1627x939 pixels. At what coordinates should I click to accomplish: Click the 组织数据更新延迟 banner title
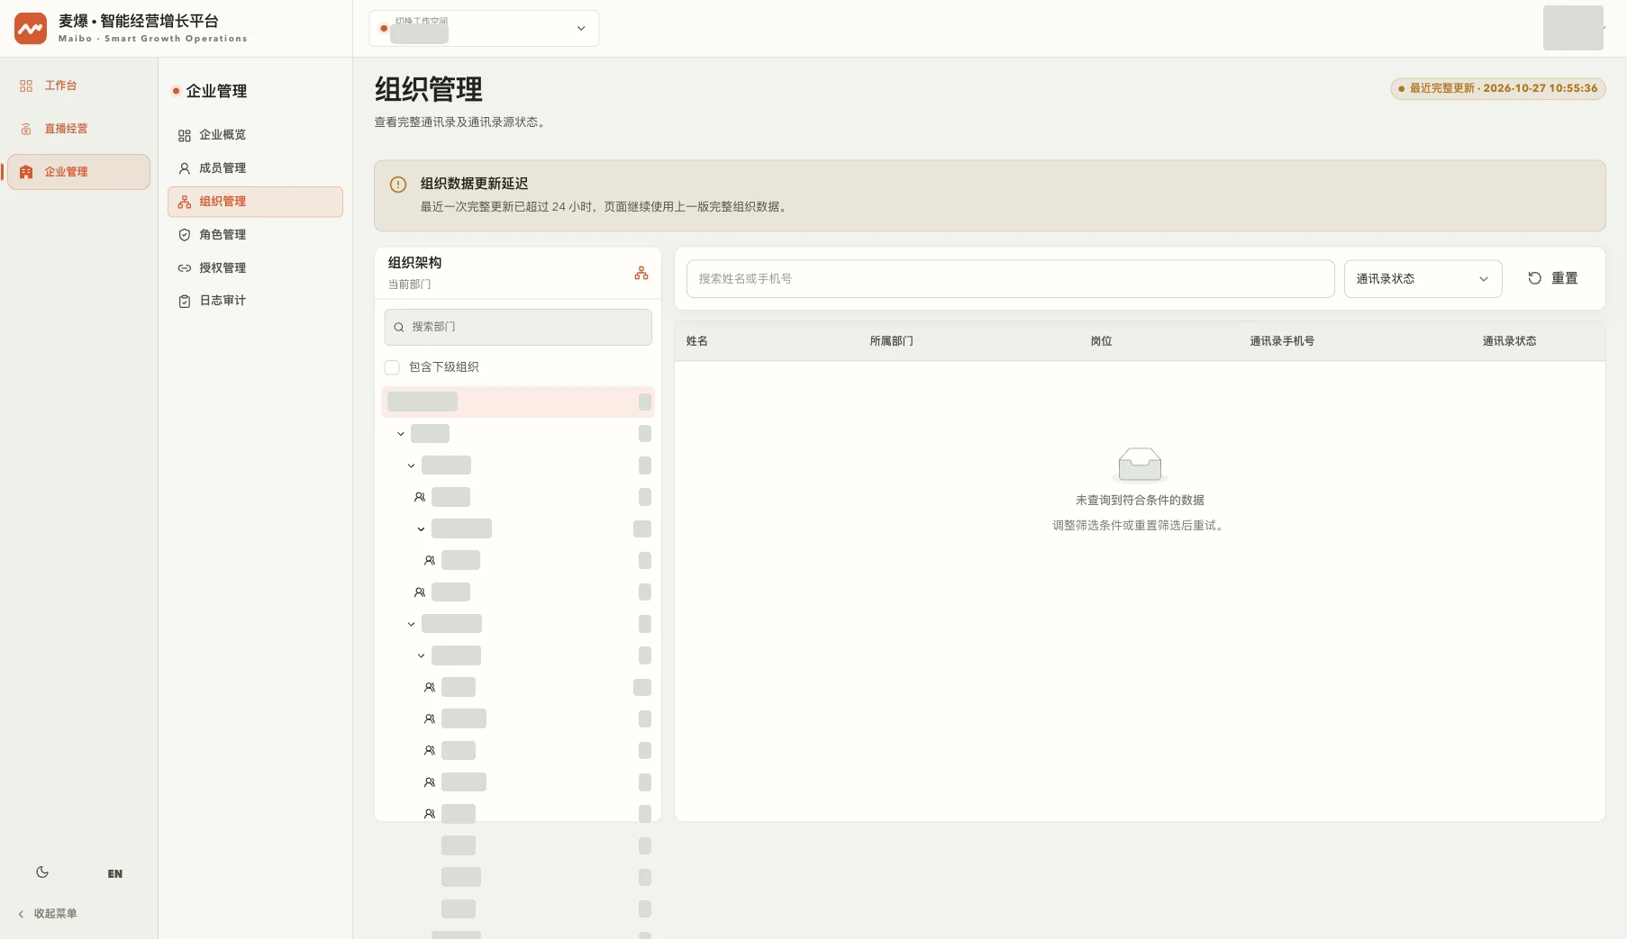point(474,184)
